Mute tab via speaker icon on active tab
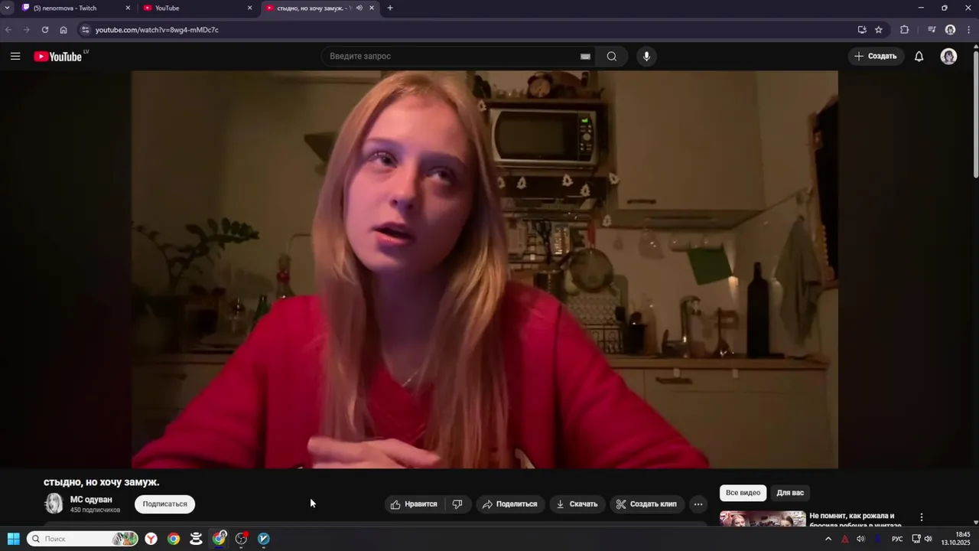979x551 pixels. pyautogui.click(x=359, y=8)
